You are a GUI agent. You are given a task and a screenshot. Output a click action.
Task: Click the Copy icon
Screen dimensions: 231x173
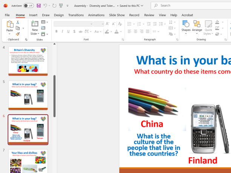18,28
